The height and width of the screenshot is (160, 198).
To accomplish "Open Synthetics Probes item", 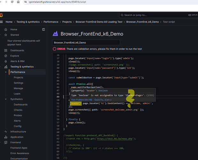I will coord(18,115).
